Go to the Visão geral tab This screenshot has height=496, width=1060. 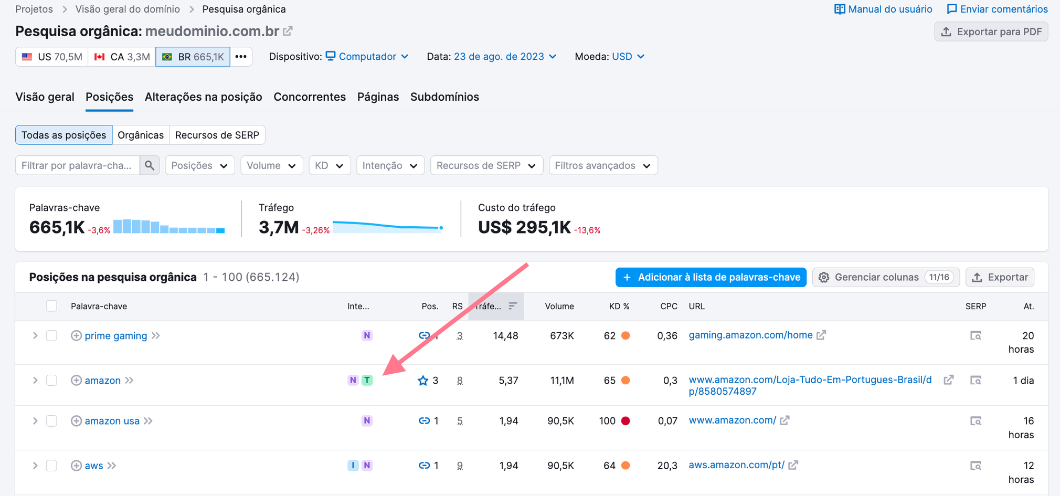point(45,97)
